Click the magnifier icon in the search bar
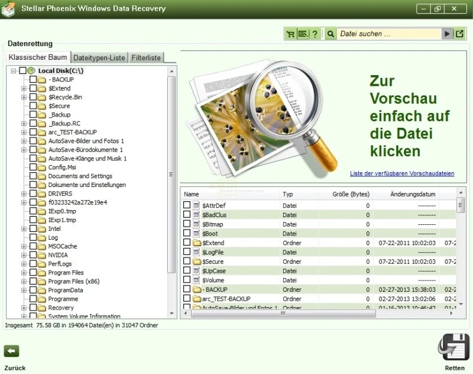 point(331,34)
